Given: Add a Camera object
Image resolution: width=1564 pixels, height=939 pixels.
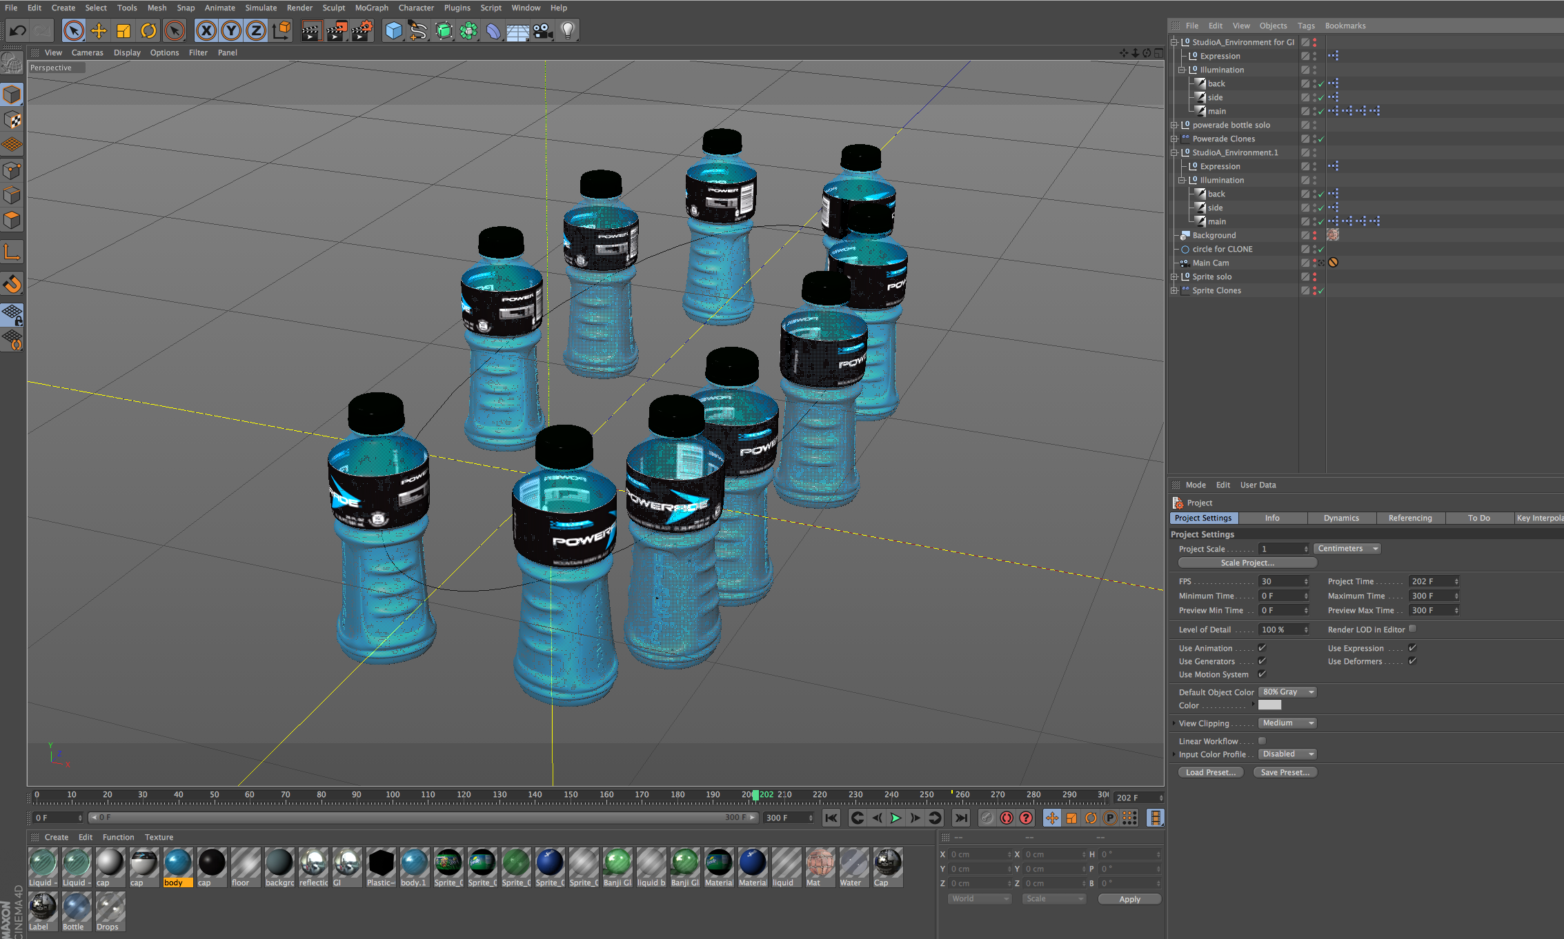Looking at the screenshot, I should (543, 30).
